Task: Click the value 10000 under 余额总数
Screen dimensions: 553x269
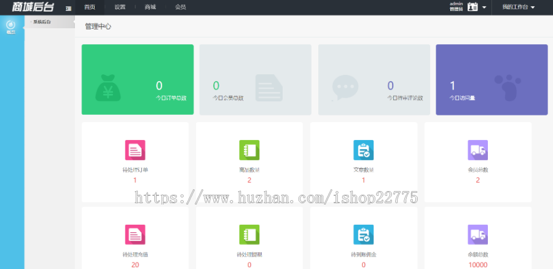Action: [478, 265]
